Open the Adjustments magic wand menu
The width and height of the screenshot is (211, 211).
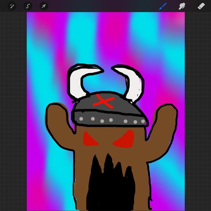[12, 6]
